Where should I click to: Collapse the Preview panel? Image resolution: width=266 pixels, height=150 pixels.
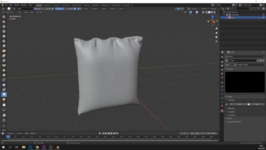click(x=230, y=69)
